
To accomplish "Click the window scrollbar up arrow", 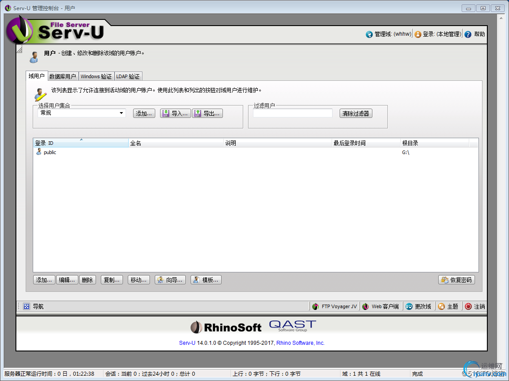I will [501, 18].
